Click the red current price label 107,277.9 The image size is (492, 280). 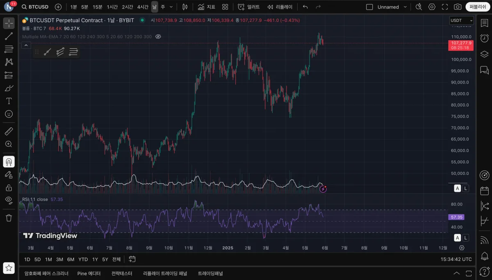pos(461,43)
